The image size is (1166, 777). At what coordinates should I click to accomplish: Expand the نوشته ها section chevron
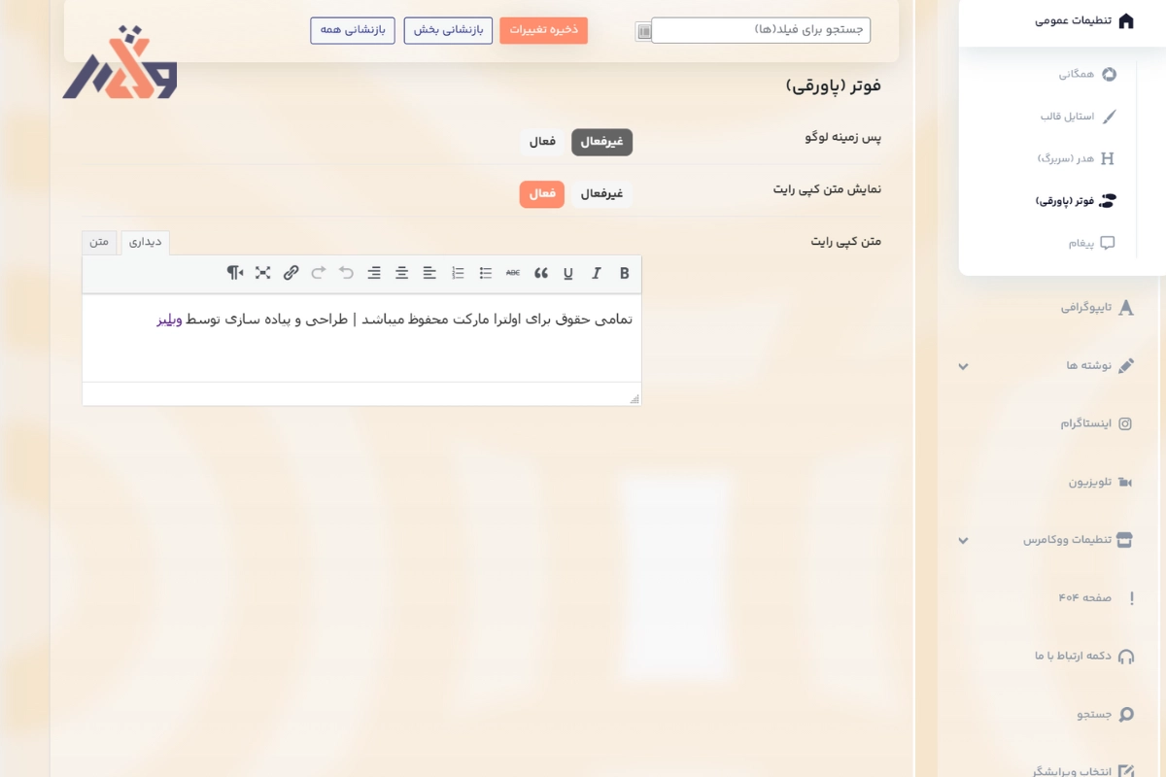click(963, 366)
